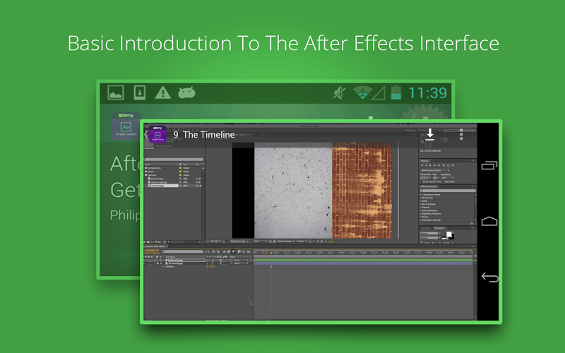The image size is (565, 353).
Task: Tap the warning triangle notification icon
Action: coord(163,92)
